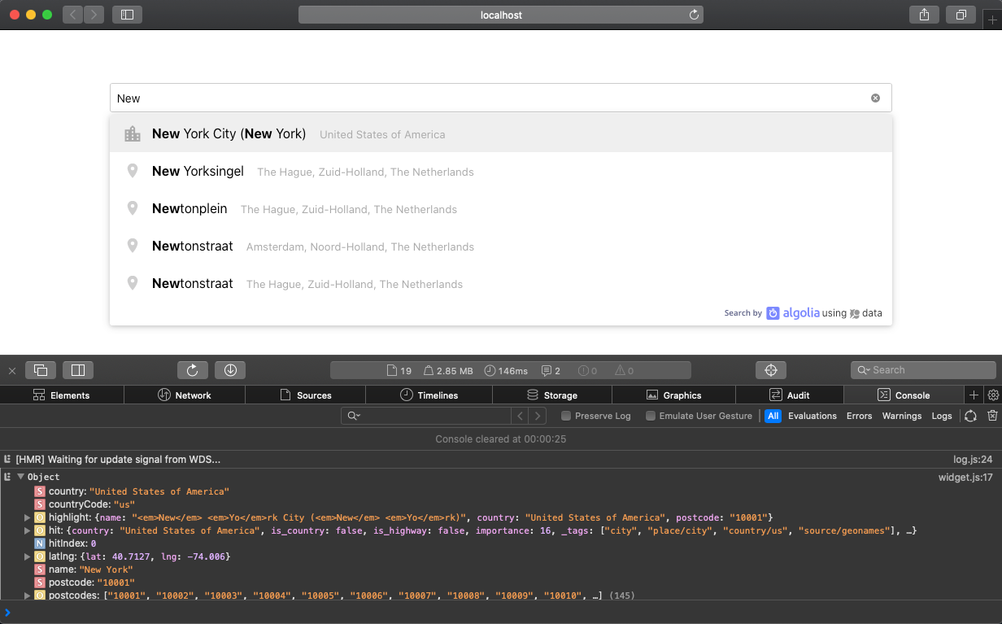Expand the highlight property of the logged object
This screenshot has height=624, width=1002.
pos(27,517)
